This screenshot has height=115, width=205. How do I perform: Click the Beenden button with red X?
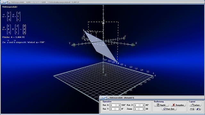[x=178, y=105]
